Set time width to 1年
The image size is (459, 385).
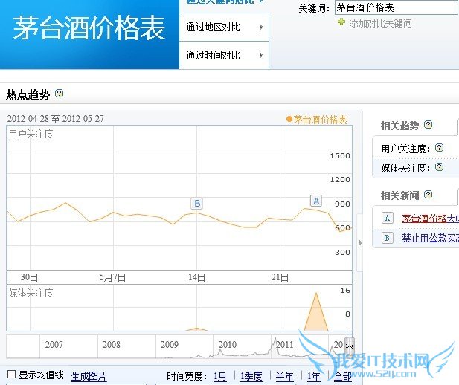313,376
